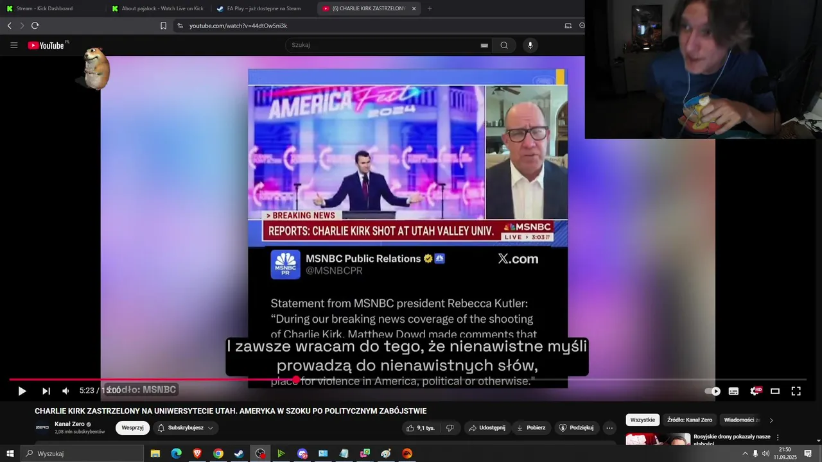Go back in browser history
822x462 pixels.
click(9, 26)
